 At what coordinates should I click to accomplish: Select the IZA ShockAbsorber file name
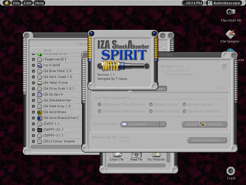[x=57, y=101]
